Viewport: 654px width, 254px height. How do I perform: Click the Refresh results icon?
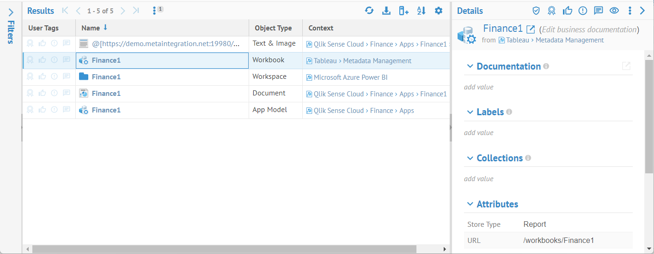tap(369, 11)
